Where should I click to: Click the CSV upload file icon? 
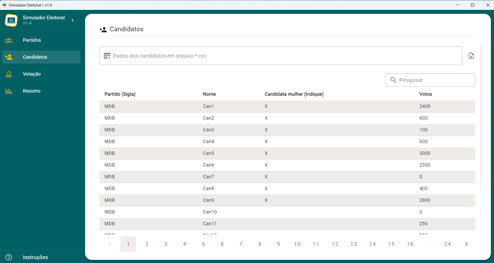tap(471, 56)
